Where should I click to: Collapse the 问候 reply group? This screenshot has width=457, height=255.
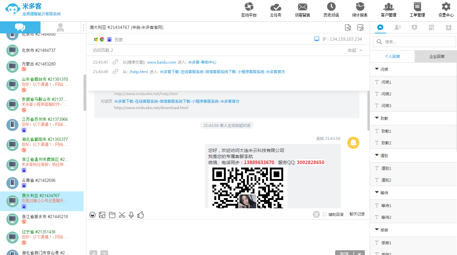[376, 69]
